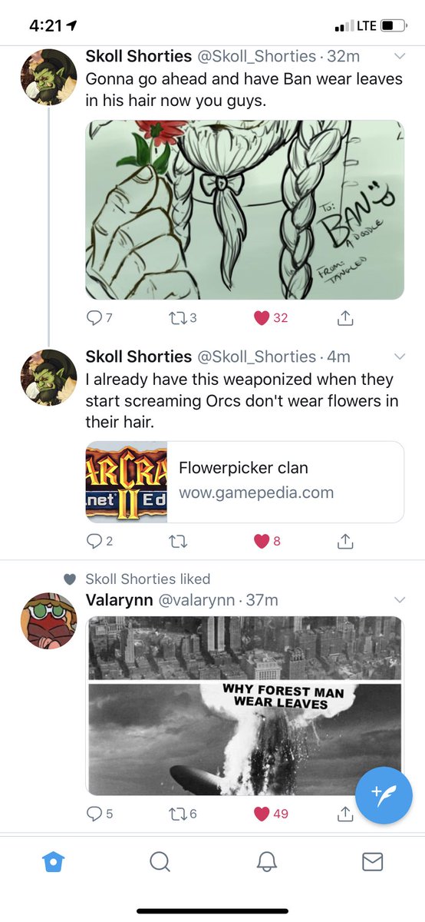This screenshot has width=425, height=922.
Task: Open the Search tab magnifier icon
Action: [160, 862]
